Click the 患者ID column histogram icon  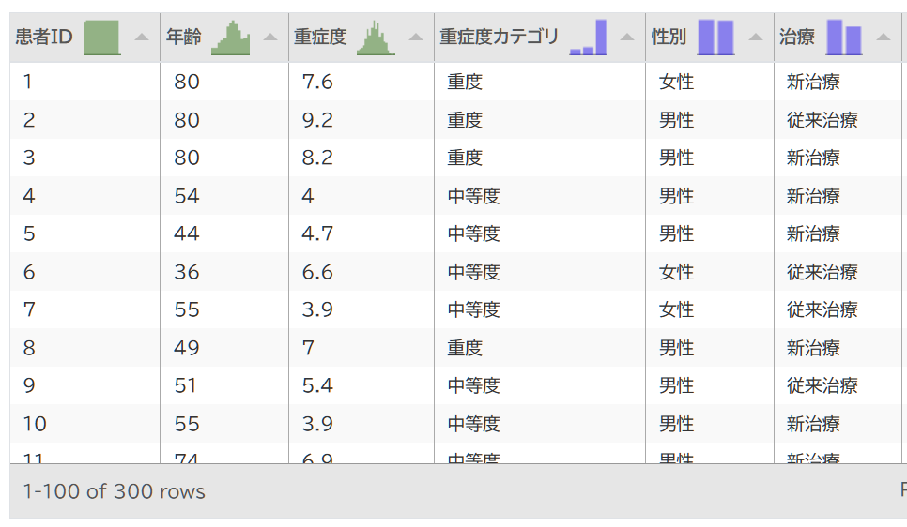102,38
